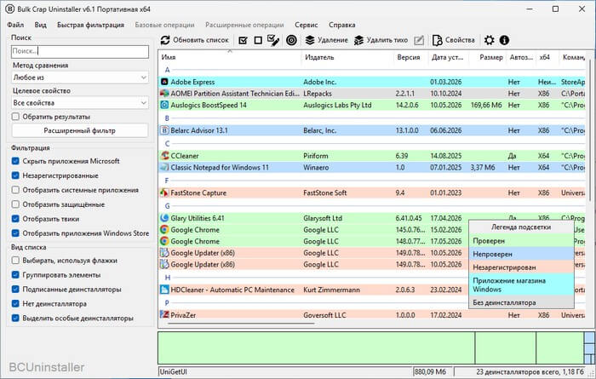Click the AOMEI Partition Assistant icon

164,93
